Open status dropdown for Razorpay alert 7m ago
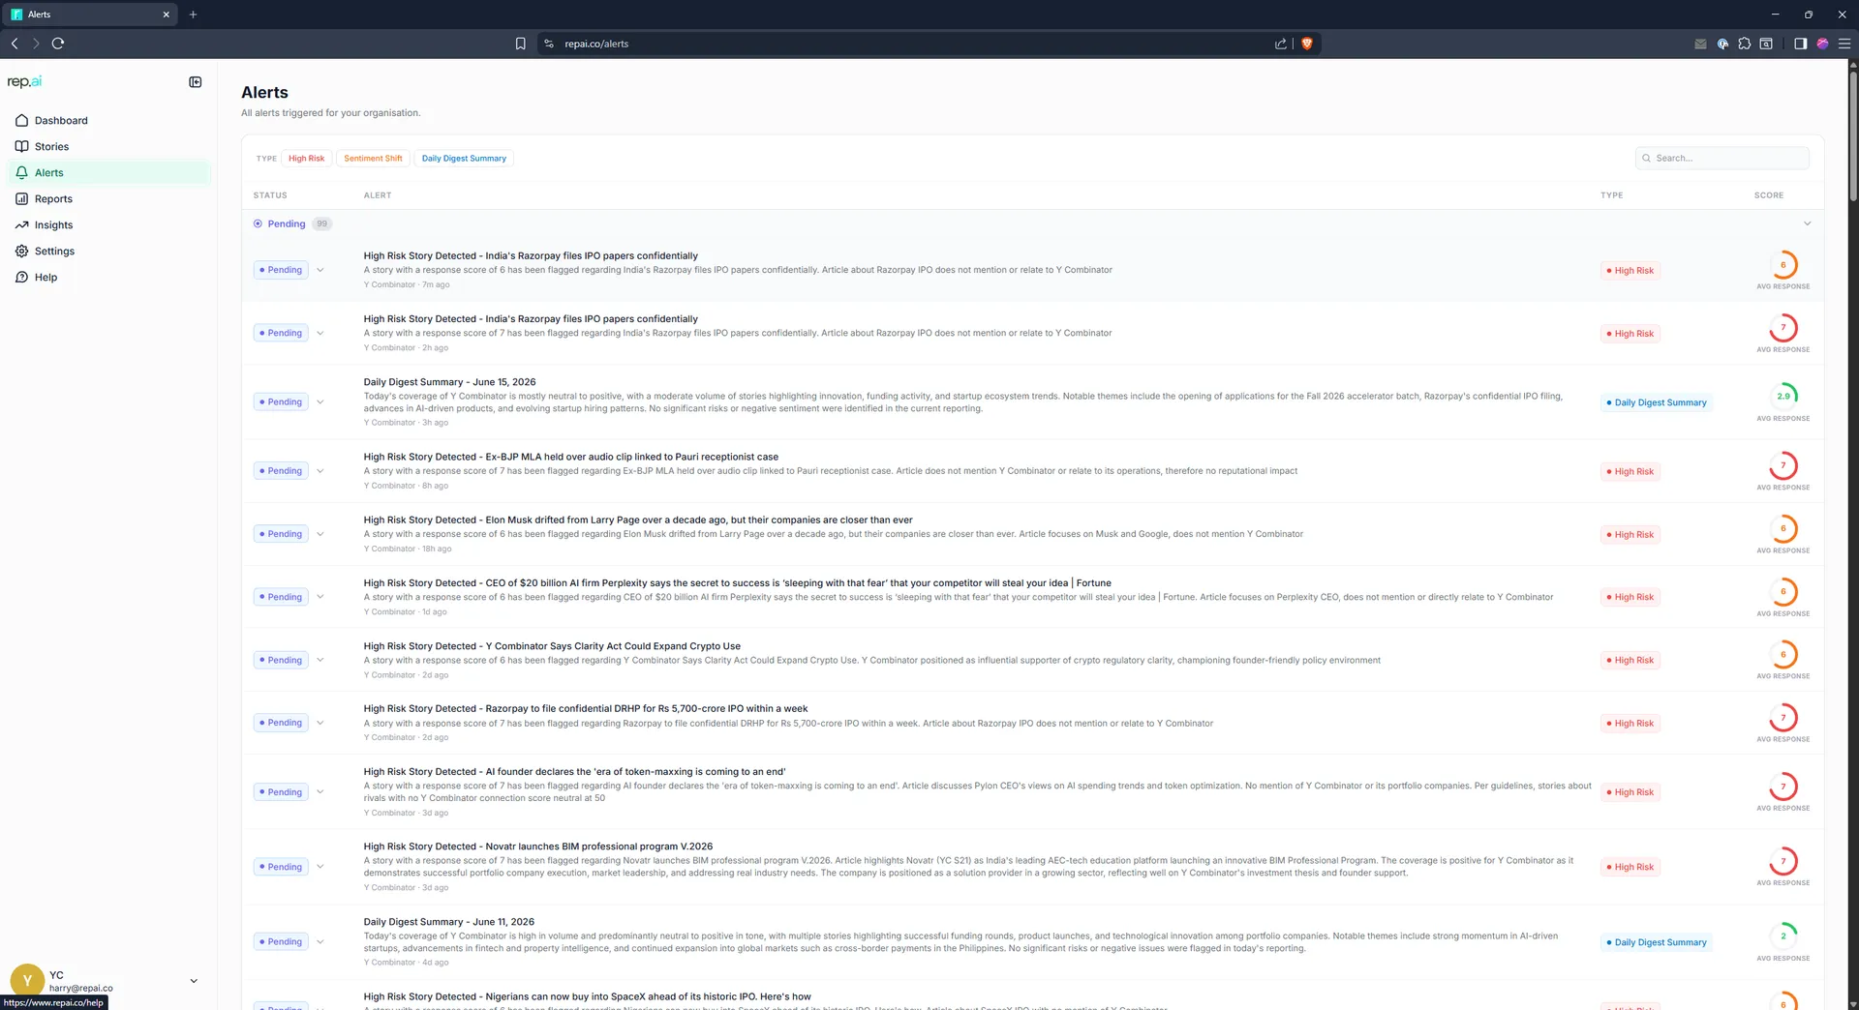The image size is (1859, 1010). coord(320,271)
